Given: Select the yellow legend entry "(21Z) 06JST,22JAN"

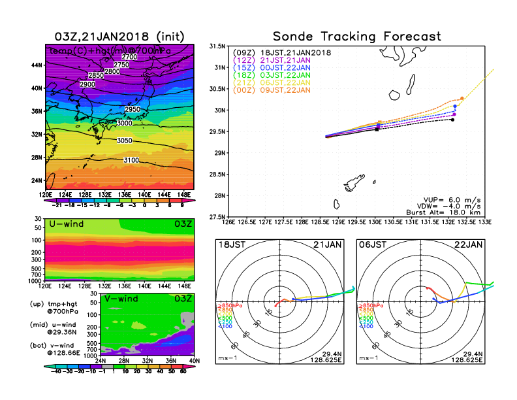Looking at the screenshot, I should click(272, 82).
